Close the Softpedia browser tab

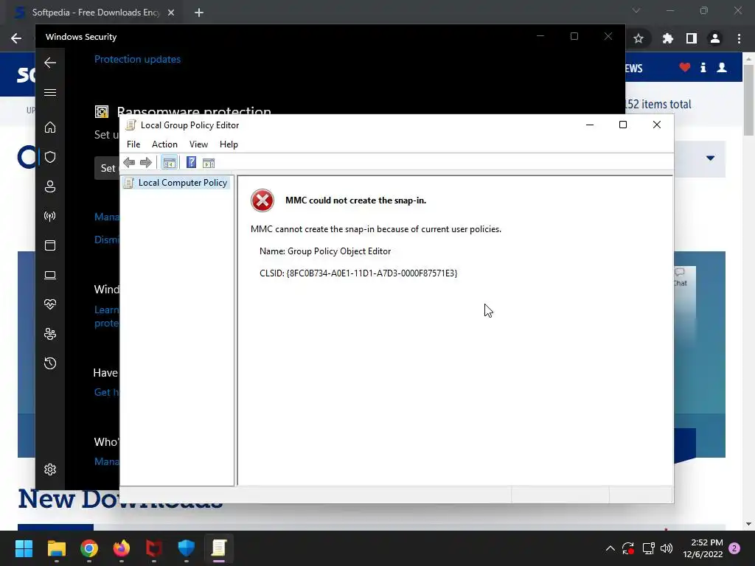pos(171,13)
